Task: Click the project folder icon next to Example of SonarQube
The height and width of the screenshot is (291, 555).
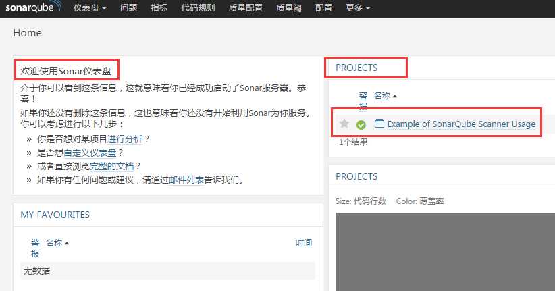Action: (x=379, y=123)
